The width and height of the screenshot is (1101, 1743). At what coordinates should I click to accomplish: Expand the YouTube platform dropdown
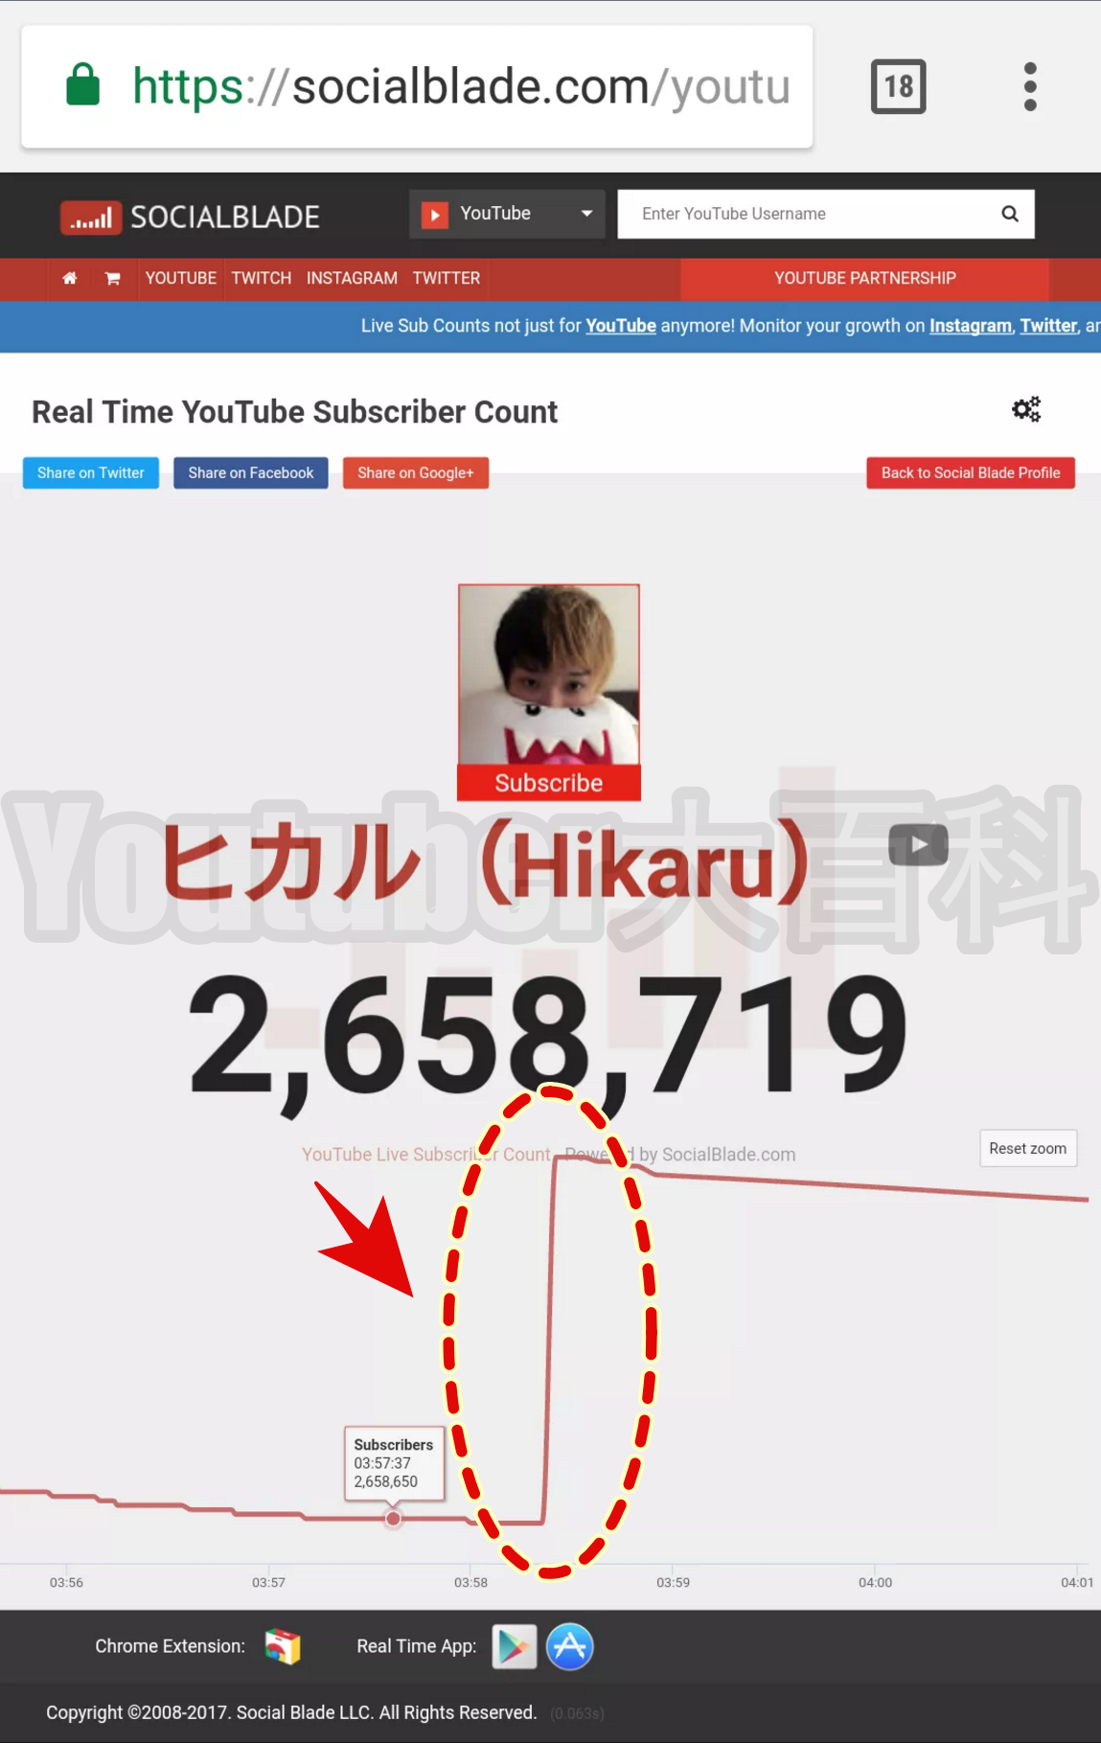(x=507, y=214)
